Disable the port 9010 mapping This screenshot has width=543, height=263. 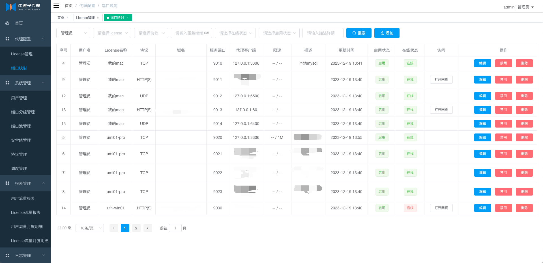(x=503, y=63)
